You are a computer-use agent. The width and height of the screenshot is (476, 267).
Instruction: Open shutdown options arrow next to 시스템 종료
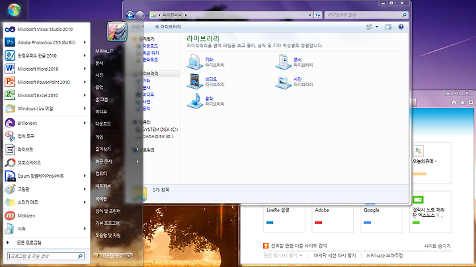tap(130, 256)
